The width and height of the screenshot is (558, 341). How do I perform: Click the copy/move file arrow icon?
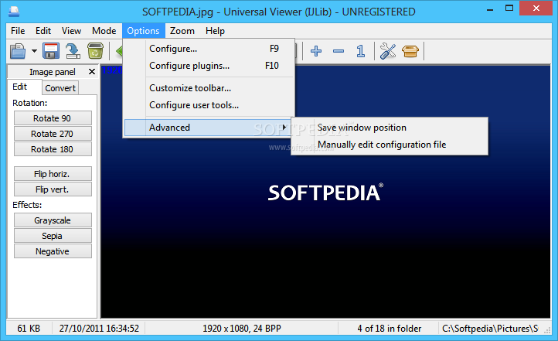(x=73, y=51)
